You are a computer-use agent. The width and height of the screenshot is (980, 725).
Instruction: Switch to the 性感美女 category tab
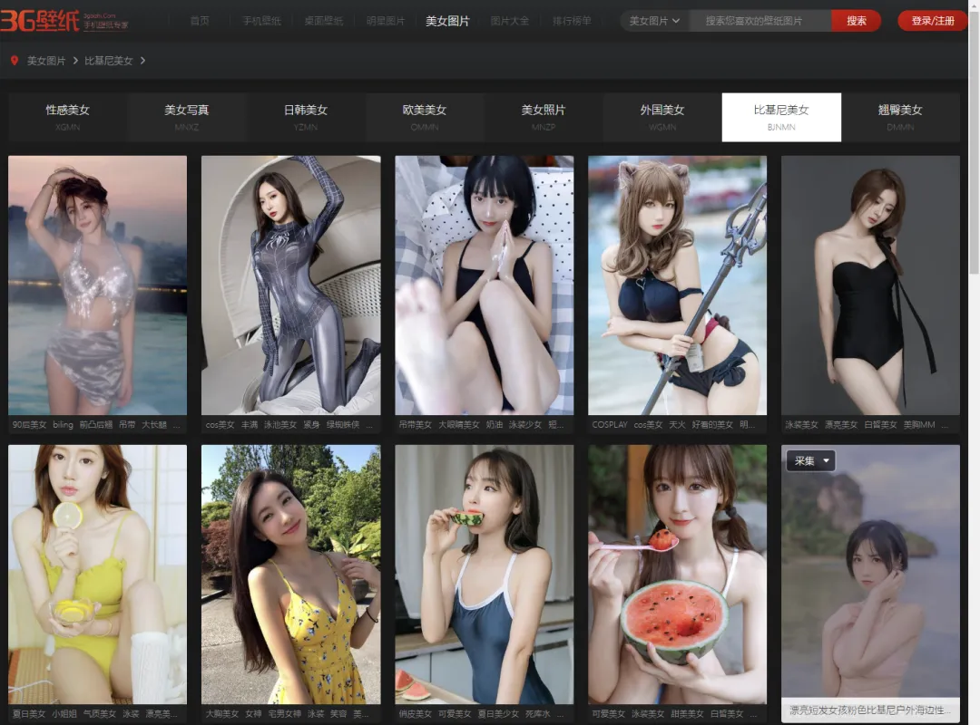(x=68, y=116)
